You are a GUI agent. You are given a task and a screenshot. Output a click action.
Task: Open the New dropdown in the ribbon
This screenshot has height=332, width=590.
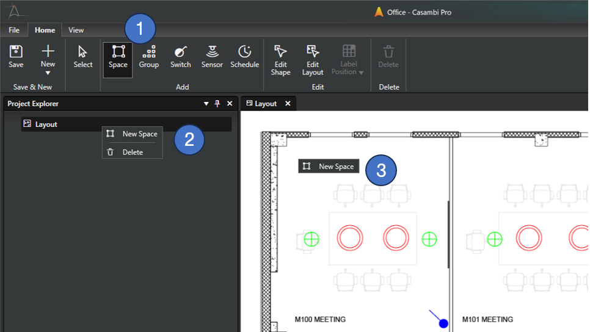pyautogui.click(x=48, y=59)
